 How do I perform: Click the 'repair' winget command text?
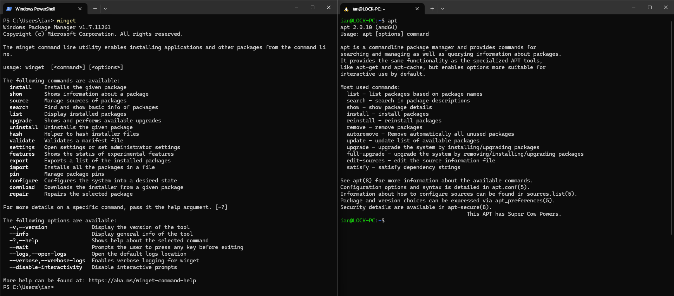19,194
